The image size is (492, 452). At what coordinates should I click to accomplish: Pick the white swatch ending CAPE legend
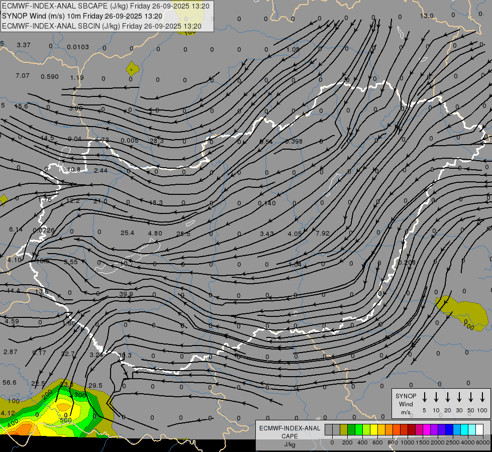pos(479,429)
